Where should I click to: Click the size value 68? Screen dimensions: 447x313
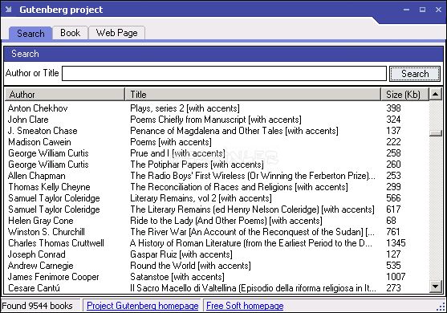click(x=391, y=221)
